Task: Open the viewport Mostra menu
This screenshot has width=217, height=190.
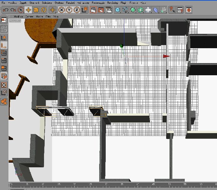Action: 39,16
